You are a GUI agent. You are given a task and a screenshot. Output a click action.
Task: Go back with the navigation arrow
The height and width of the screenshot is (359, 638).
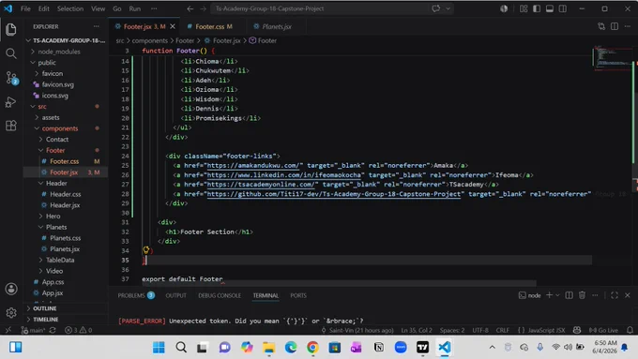(190, 8)
